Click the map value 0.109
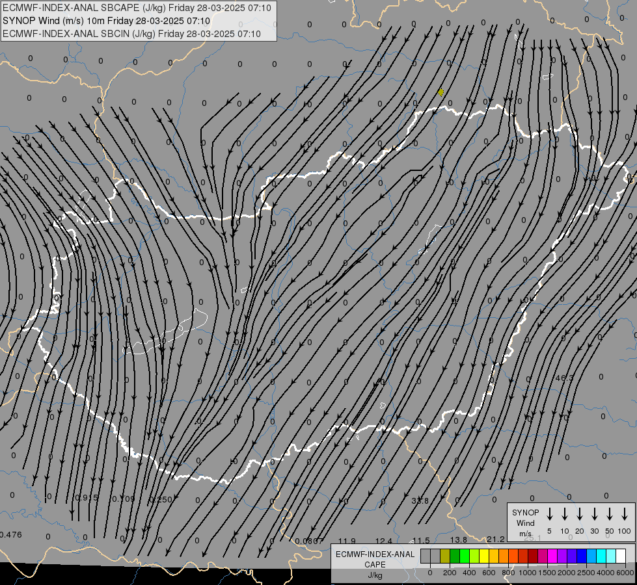The height and width of the screenshot is (585, 637). click(123, 499)
